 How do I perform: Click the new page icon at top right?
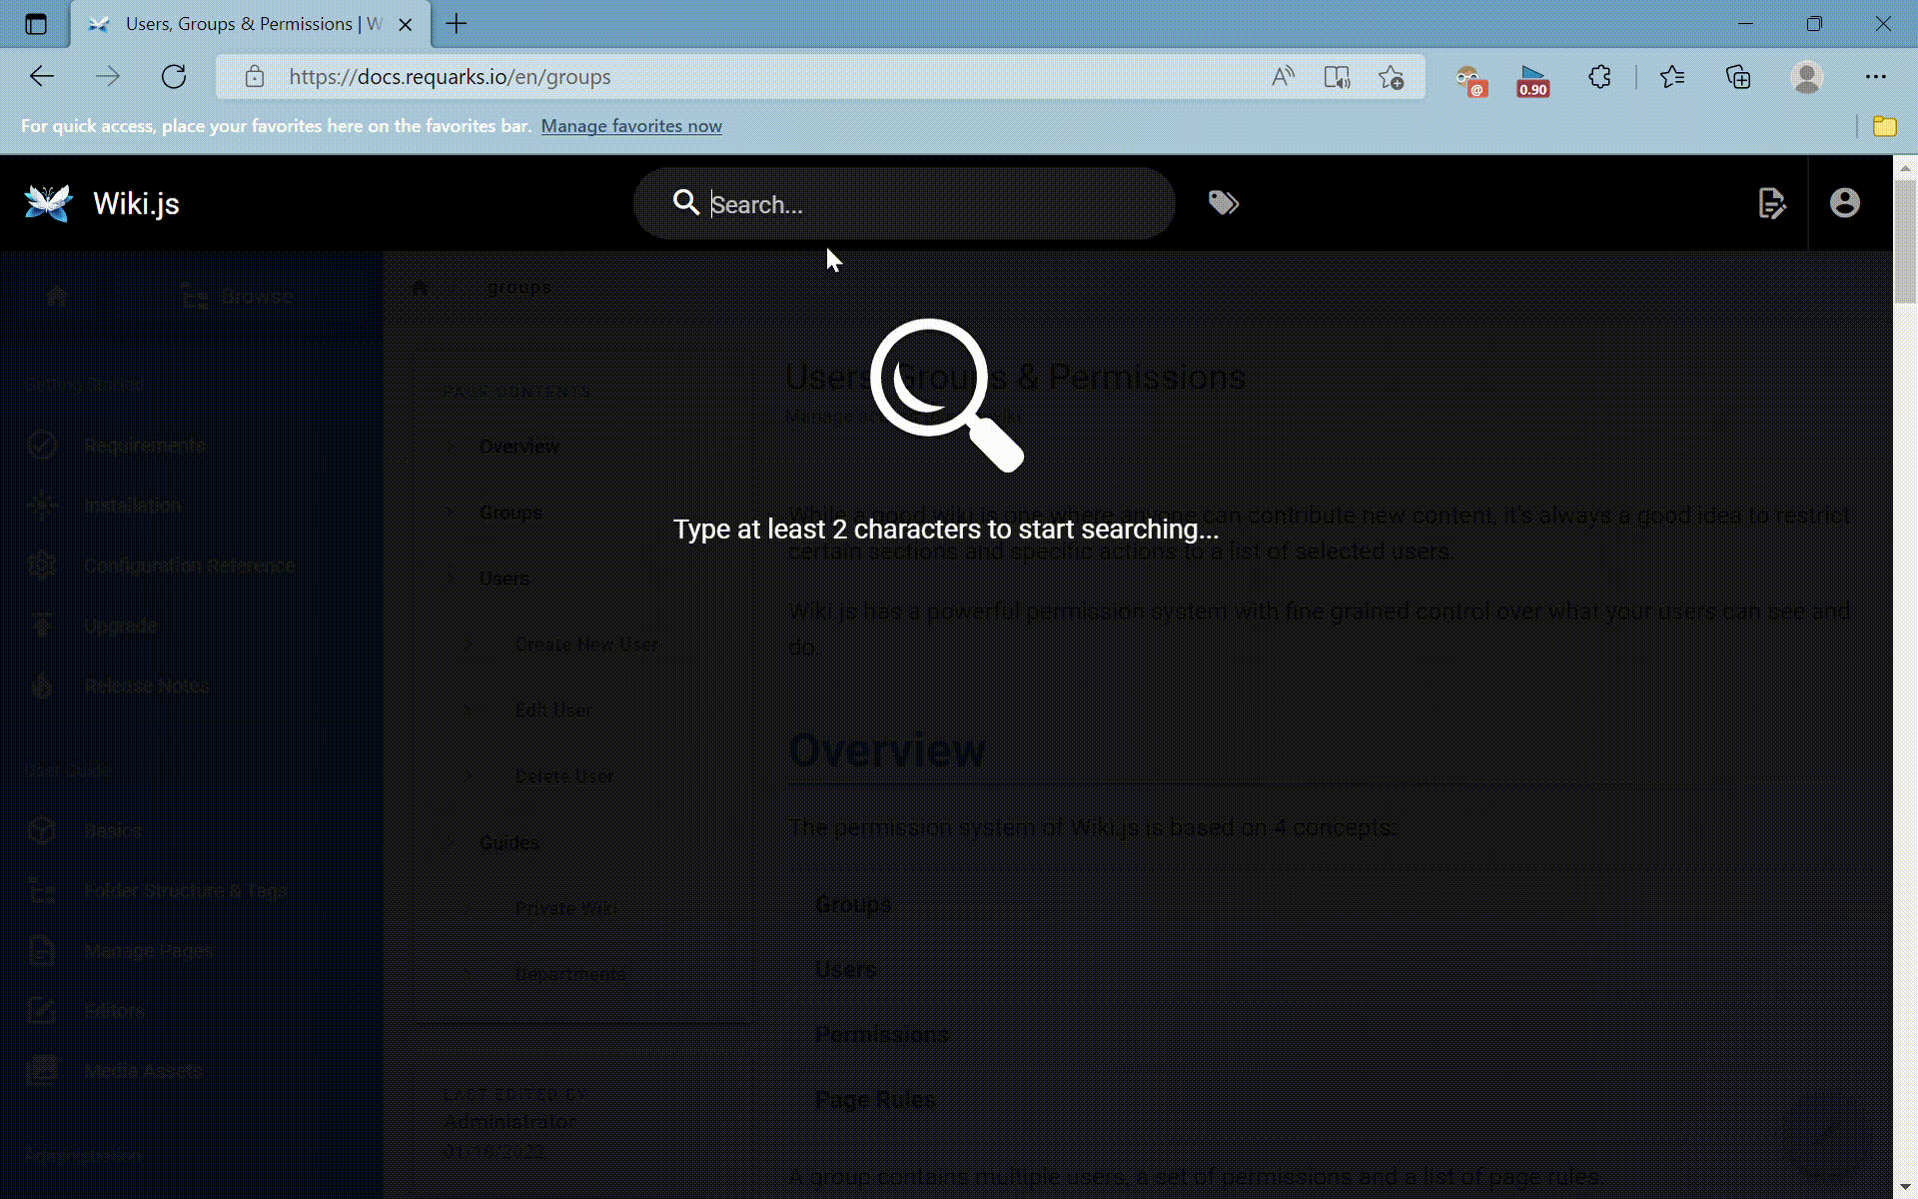(x=1772, y=203)
